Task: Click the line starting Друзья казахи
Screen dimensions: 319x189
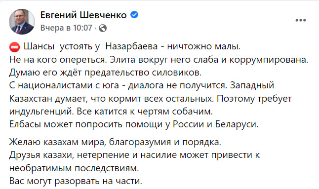Action: click(x=134, y=155)
